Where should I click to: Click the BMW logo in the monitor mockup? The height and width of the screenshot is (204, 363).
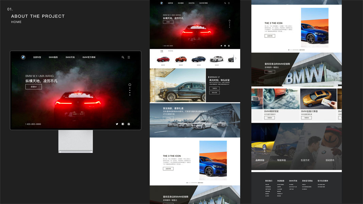(23, 57)
